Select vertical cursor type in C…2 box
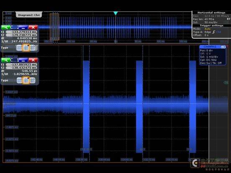This screenshot has height=173, width=231. [x=26, y=48]
